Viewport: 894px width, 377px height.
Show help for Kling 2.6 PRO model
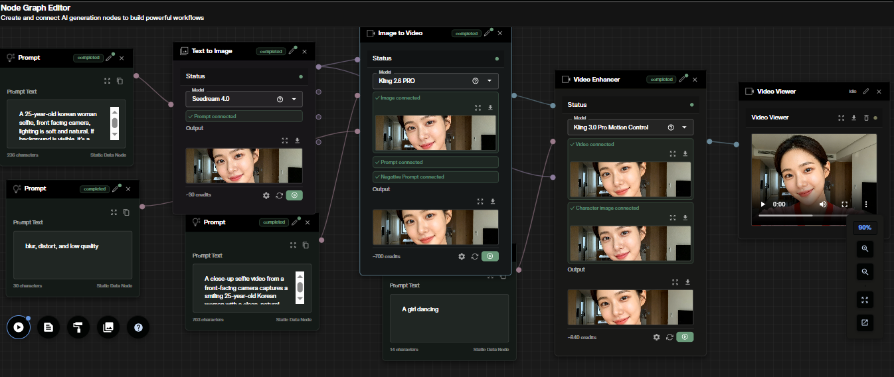pyautogui.click(x=475, y=80)
